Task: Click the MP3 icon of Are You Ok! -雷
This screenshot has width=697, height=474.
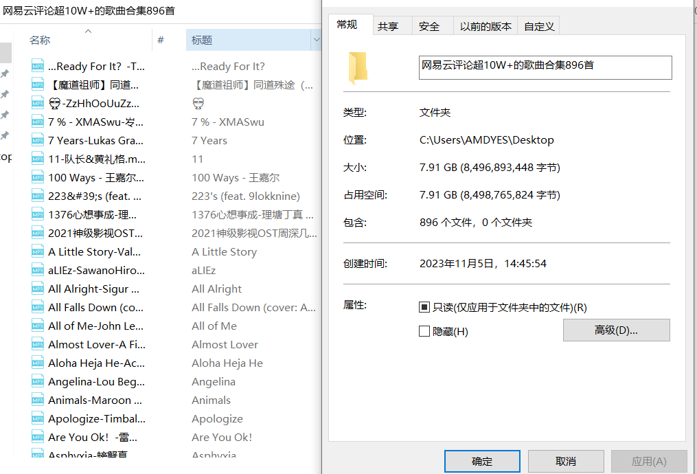Action: point(38,437)
